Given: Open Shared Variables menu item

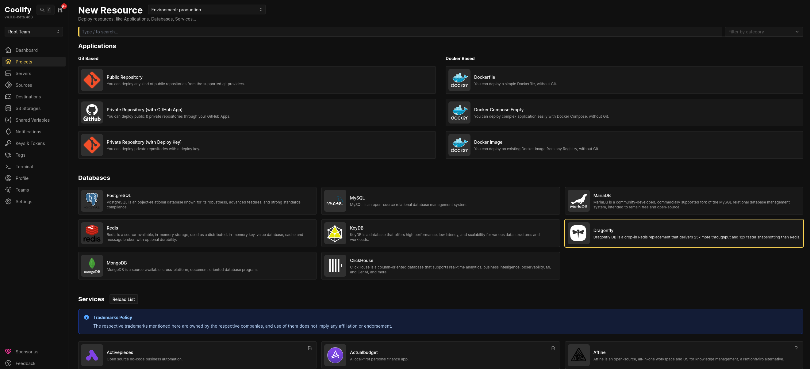Looking at the screenshot, I should 33,120.
